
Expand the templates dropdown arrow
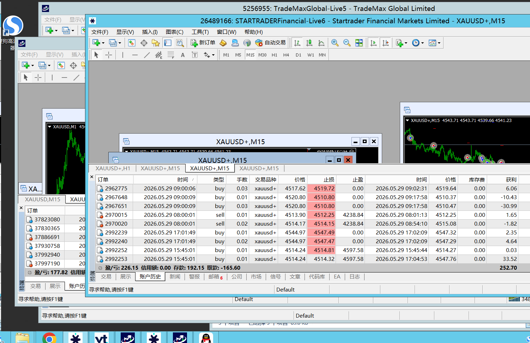coord(439,43)
